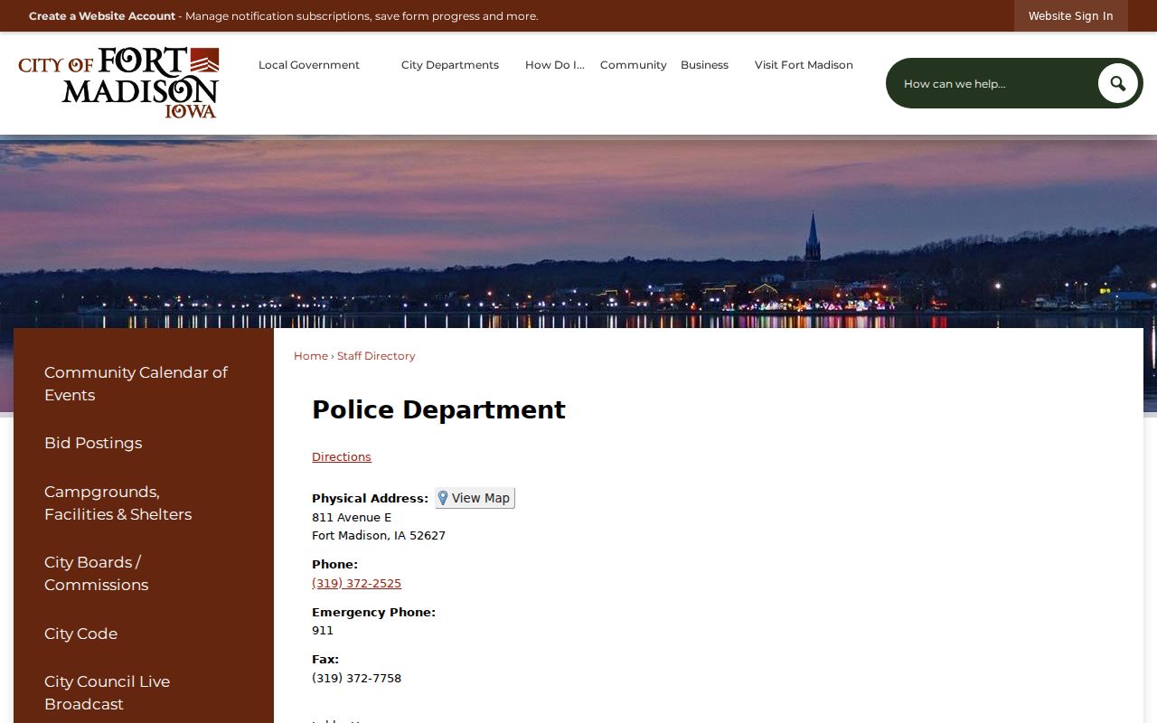Click the View Map button

[x=475, y=498]
